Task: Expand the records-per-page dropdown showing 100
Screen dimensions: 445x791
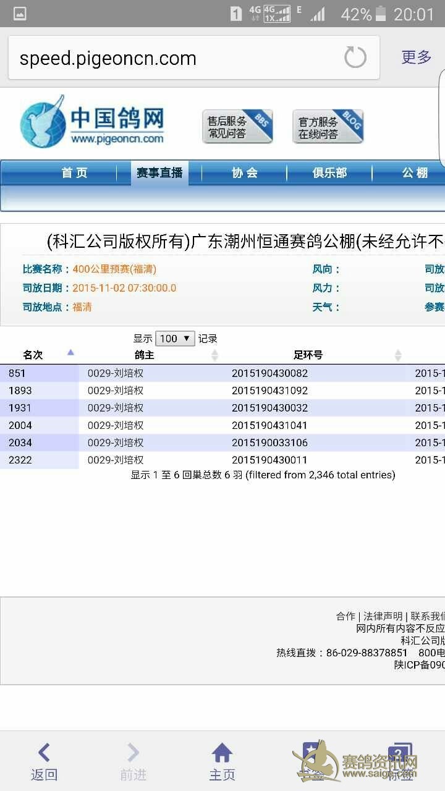Action: 176,339
